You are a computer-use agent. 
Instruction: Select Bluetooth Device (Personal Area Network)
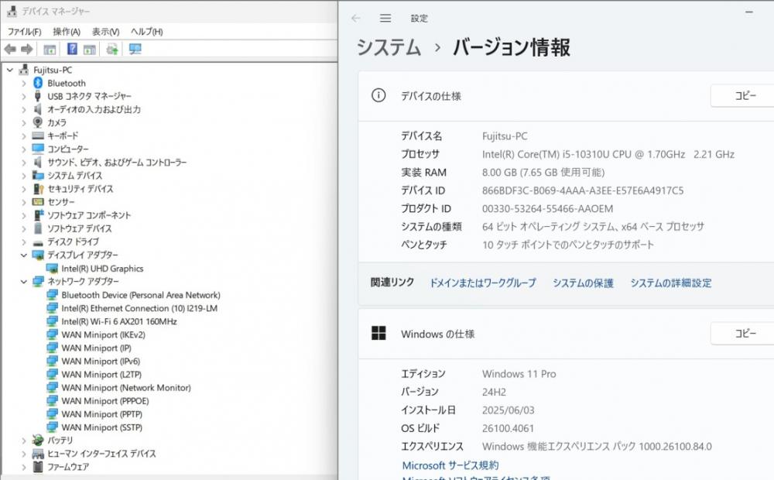[x=141, y=295]
